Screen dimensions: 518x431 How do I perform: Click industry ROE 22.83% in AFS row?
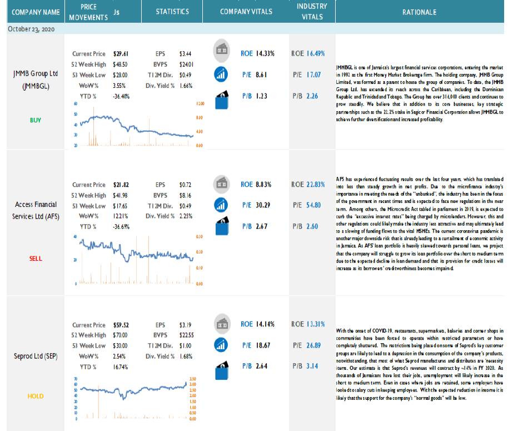pyautogui.click(x=316, y=185)
